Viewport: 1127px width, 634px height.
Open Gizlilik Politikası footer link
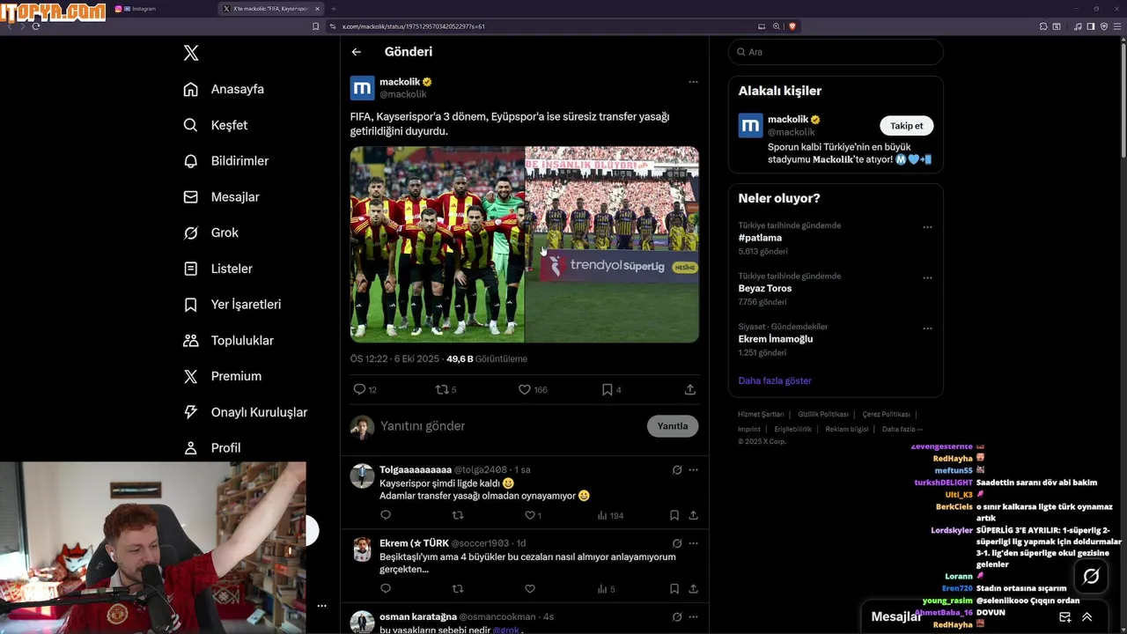823,414
